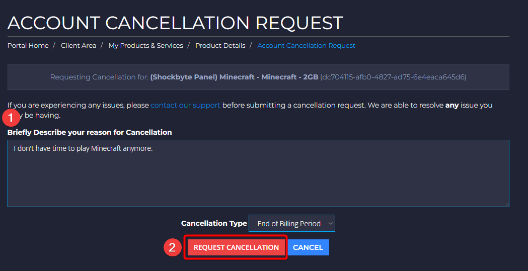Click the Briefly Describe your reason label
The image size is (528, 271).
point(90,132)
